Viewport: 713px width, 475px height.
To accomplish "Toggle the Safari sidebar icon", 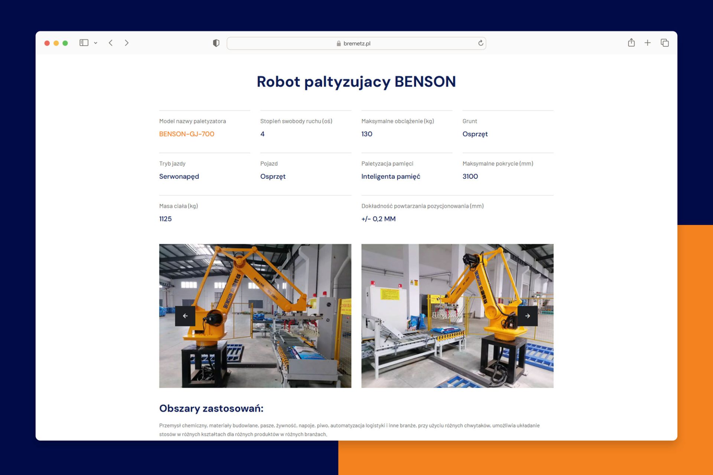I will (84, 43).
